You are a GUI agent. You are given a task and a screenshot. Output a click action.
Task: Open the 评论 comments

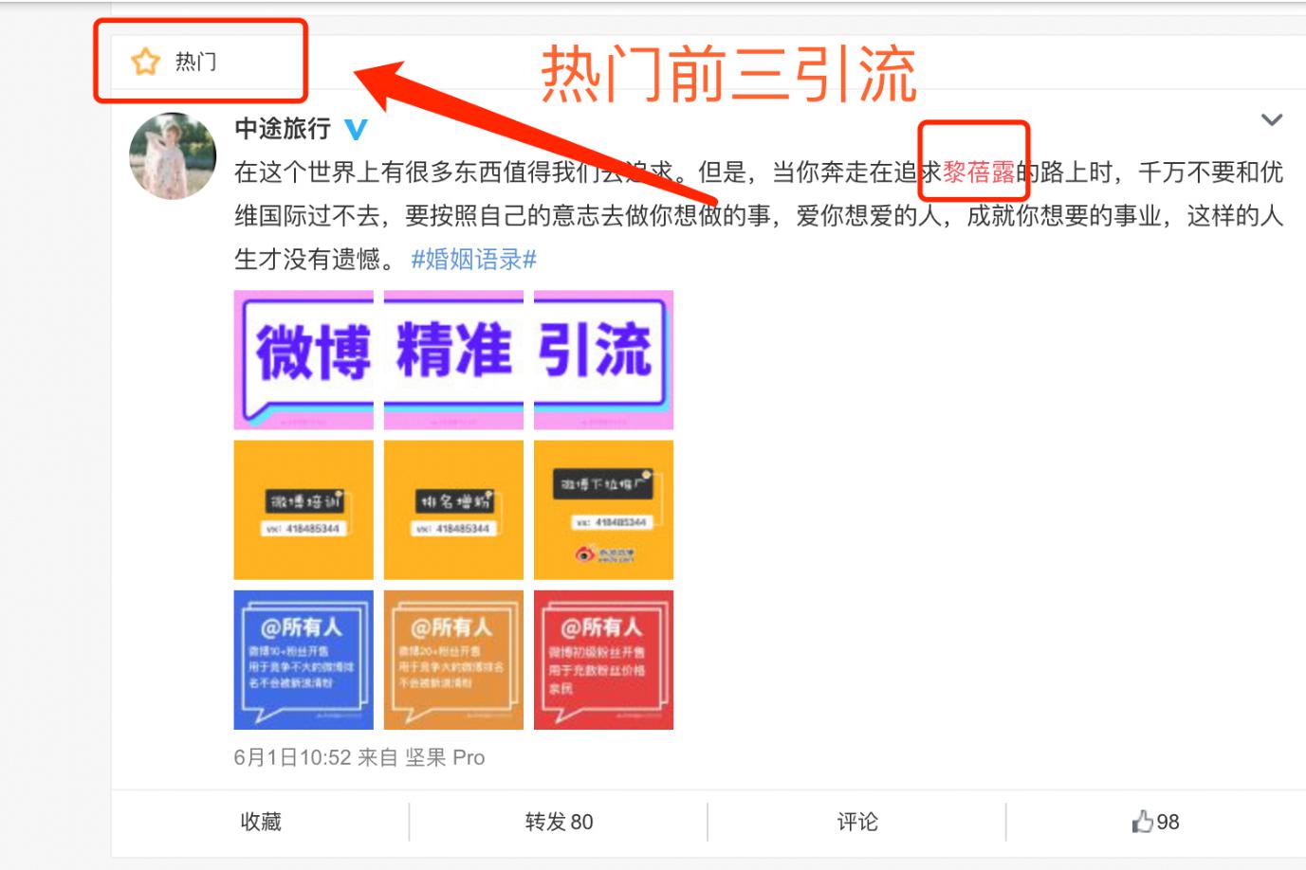click(x=857, y=822)
